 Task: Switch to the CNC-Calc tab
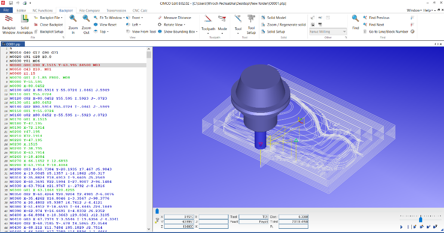click(x=140, y=10)
